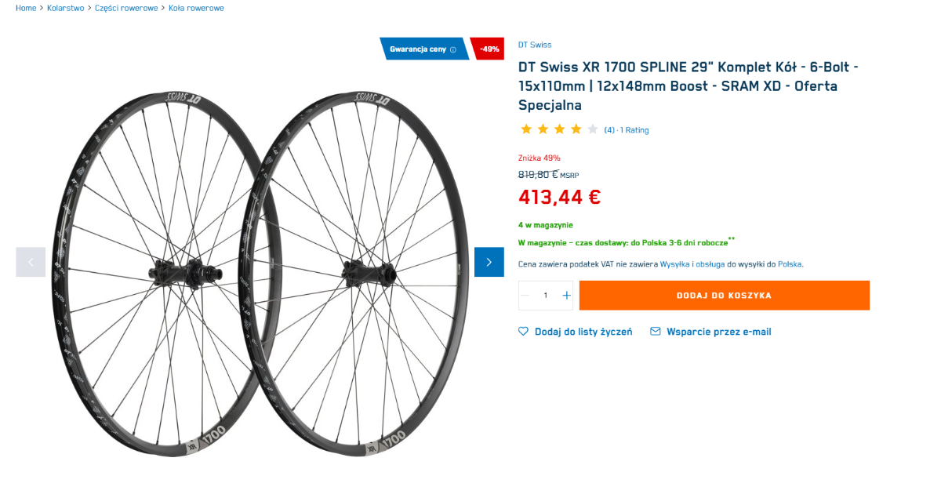Open the '1 Rating' reviews link
Screen dimensions: 941x494
coord(634,130)
